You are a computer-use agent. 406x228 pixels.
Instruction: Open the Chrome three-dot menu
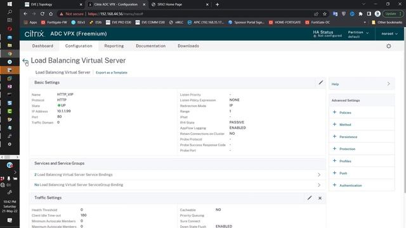(400, 14)
